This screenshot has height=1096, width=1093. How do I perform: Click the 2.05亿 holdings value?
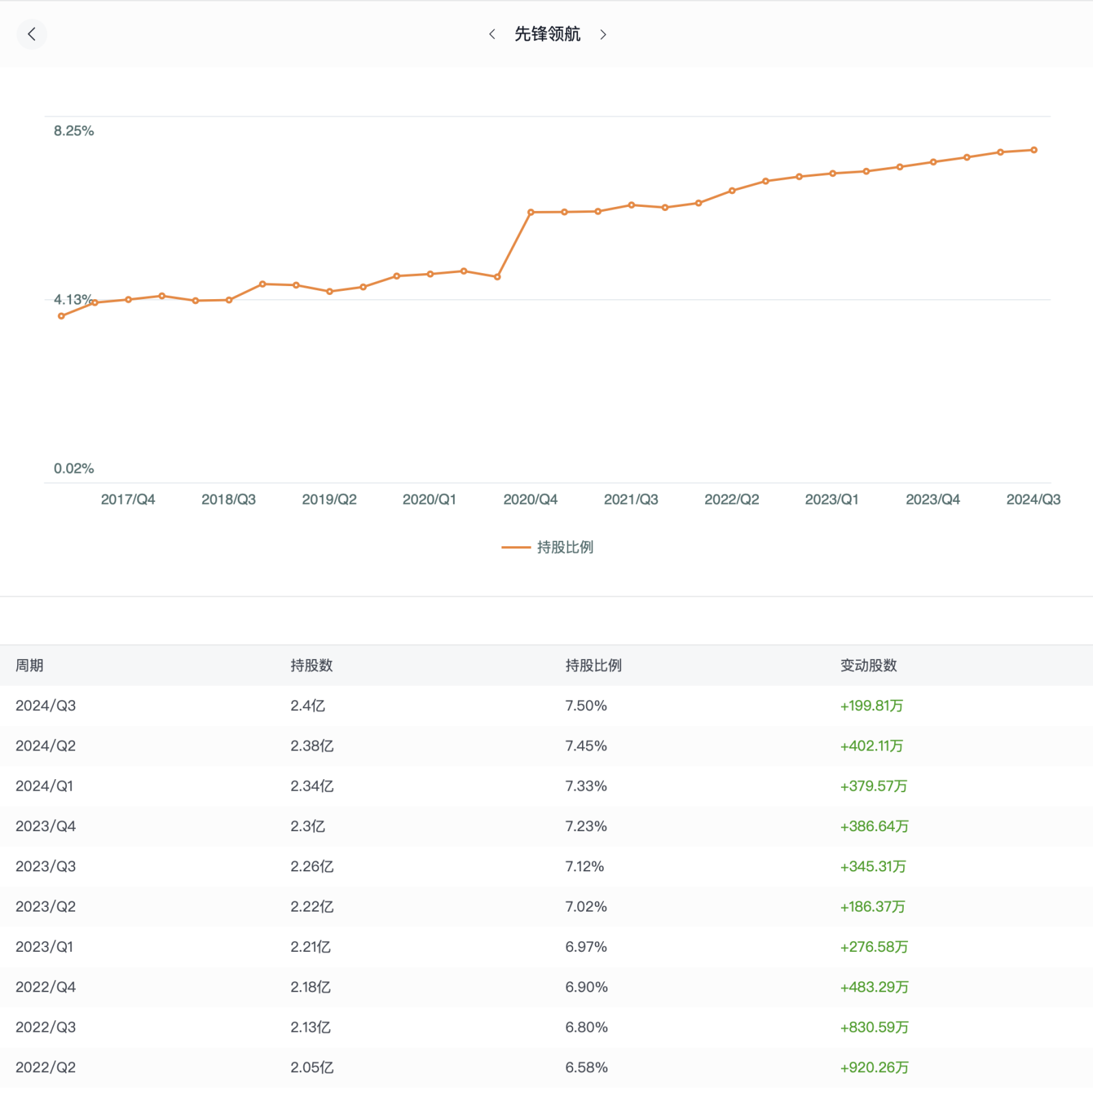coord(312,1068)
